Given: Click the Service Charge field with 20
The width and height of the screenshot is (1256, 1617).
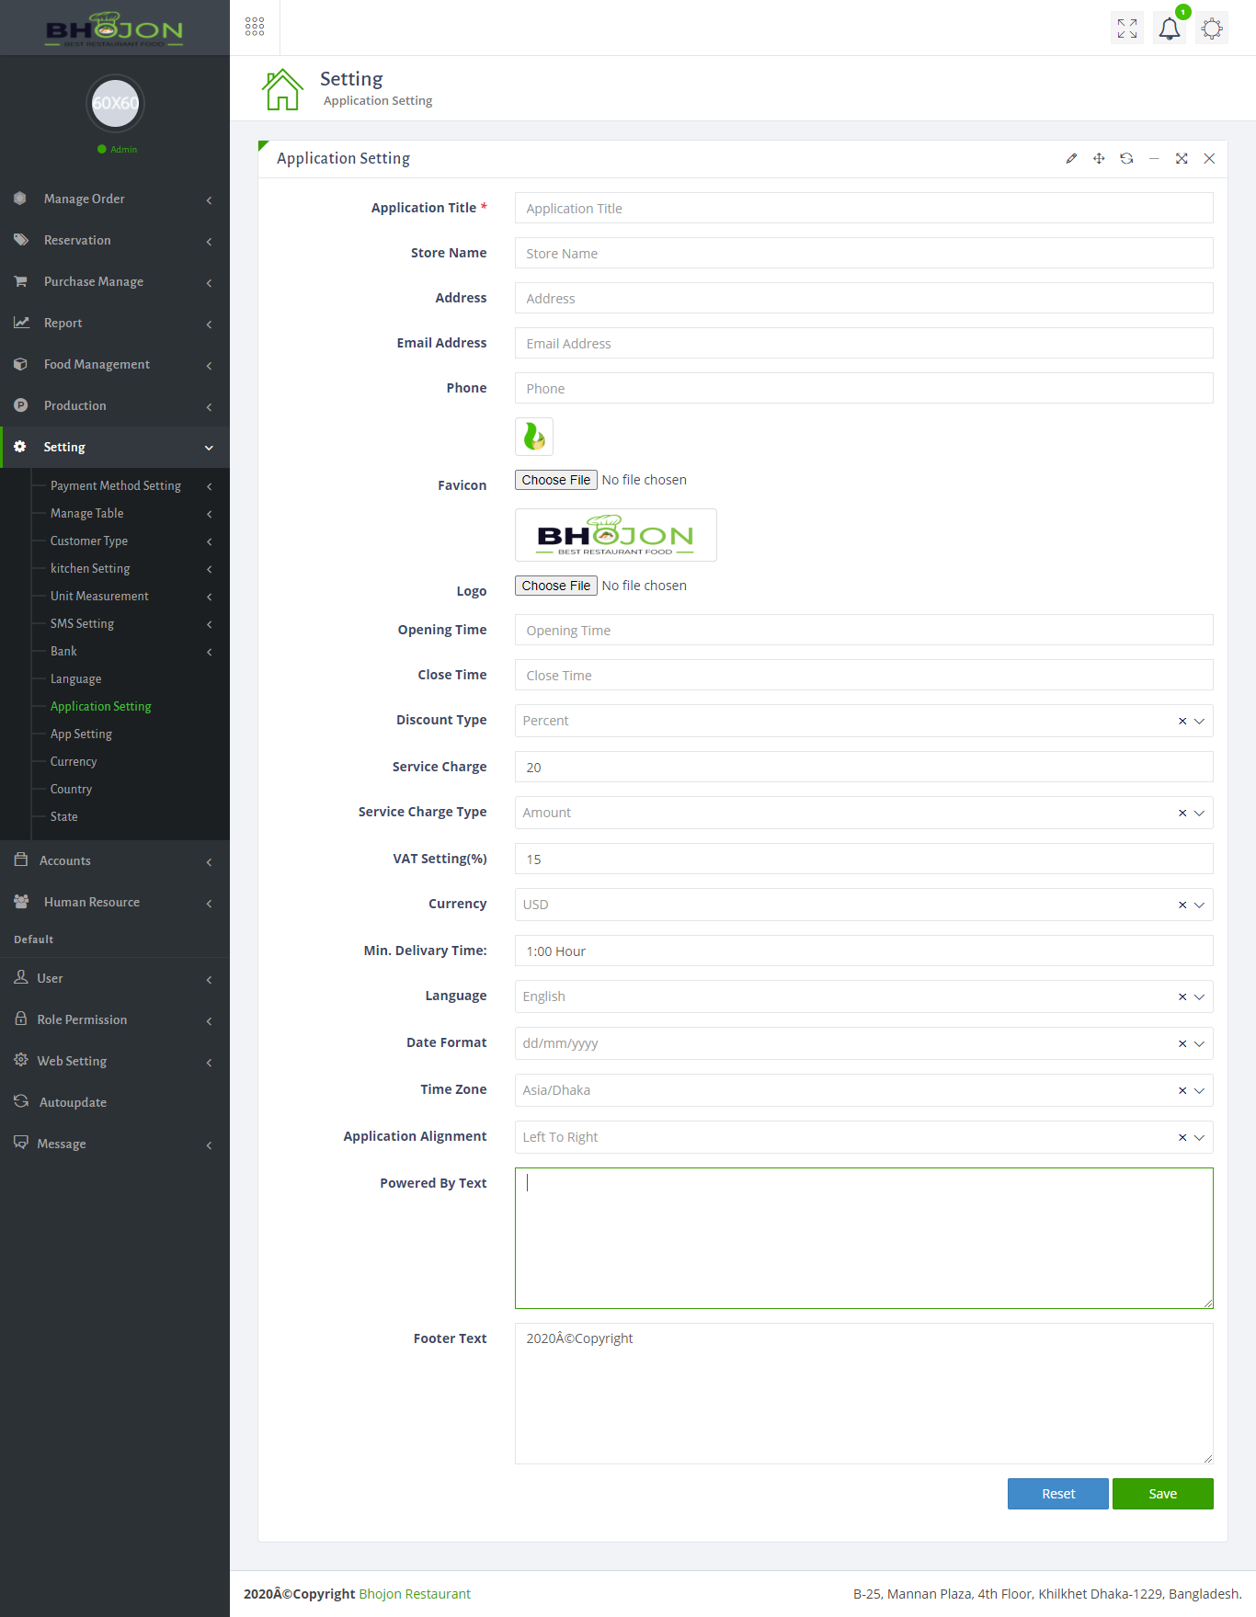Looking at the screenshot, I should coord(864,767).
